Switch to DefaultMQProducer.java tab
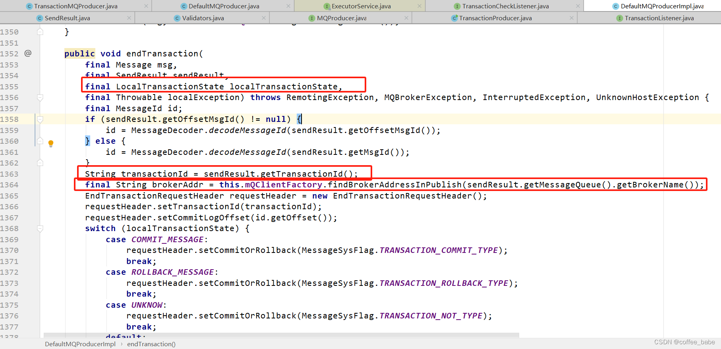The image size is (721, 349). pyautogui.click(x=224, y=6)
